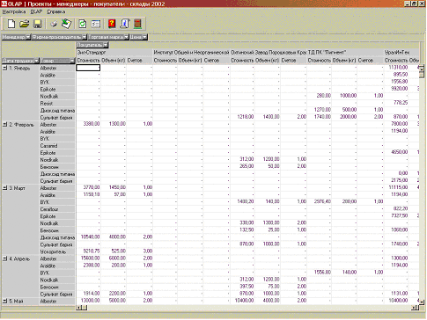The image size is (427, 320).
Task: Collapse the 1. Январь group
Action: point(5,68)
